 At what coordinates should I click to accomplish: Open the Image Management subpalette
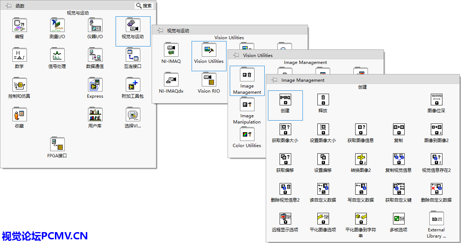[x=247, y=75]
